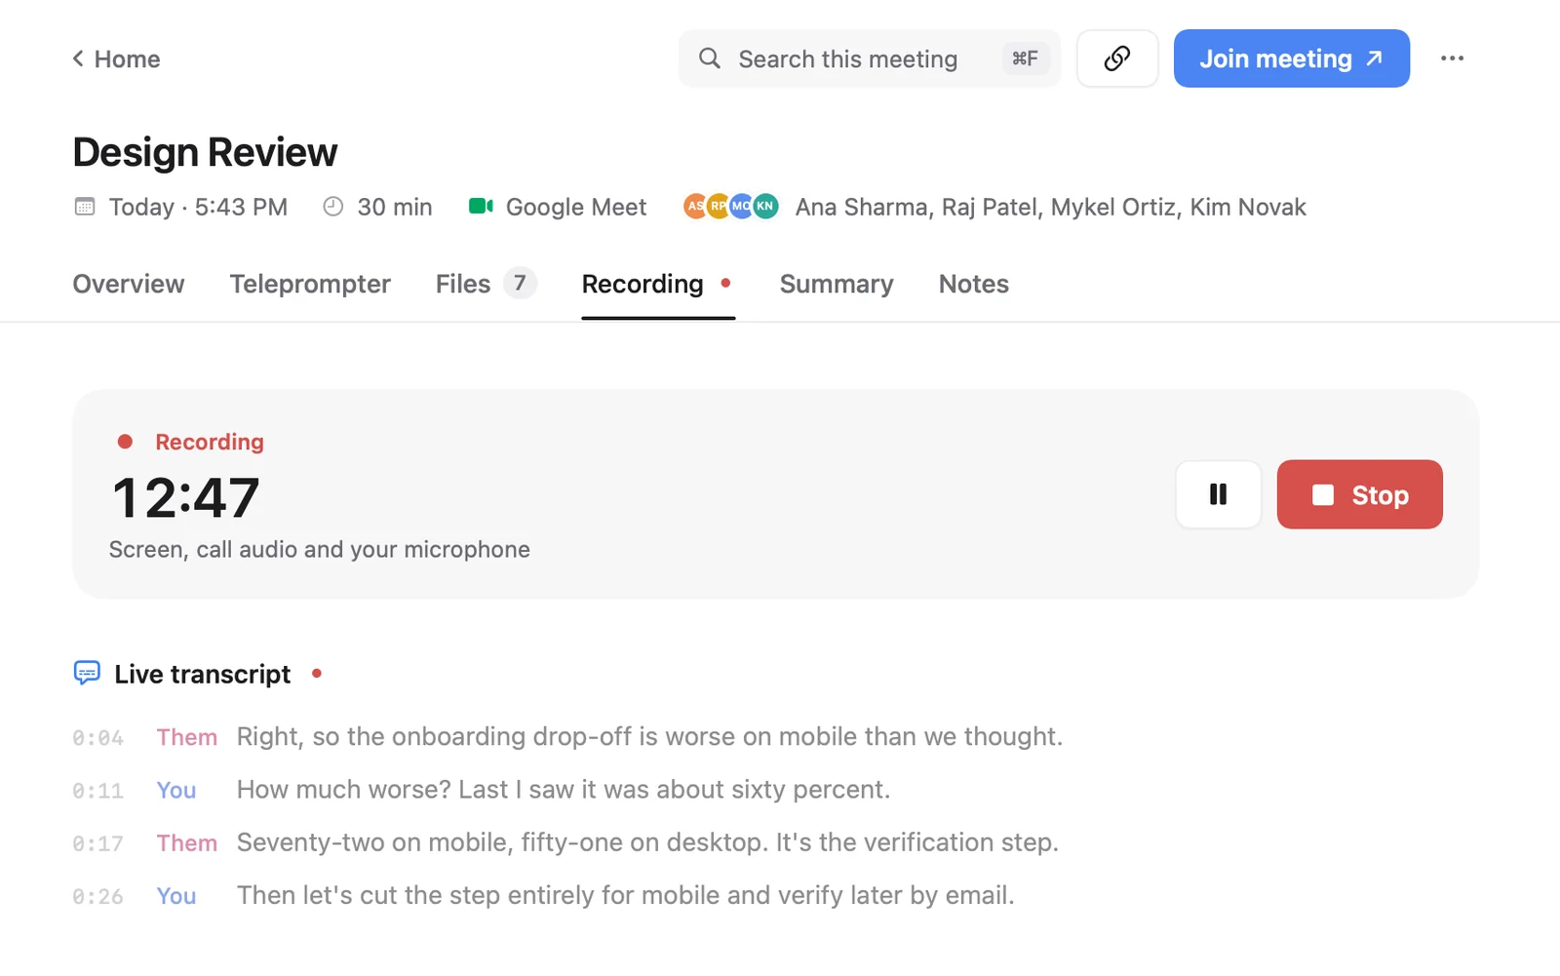Open the Files tab
1560x976 pixels.
point(486,284)
